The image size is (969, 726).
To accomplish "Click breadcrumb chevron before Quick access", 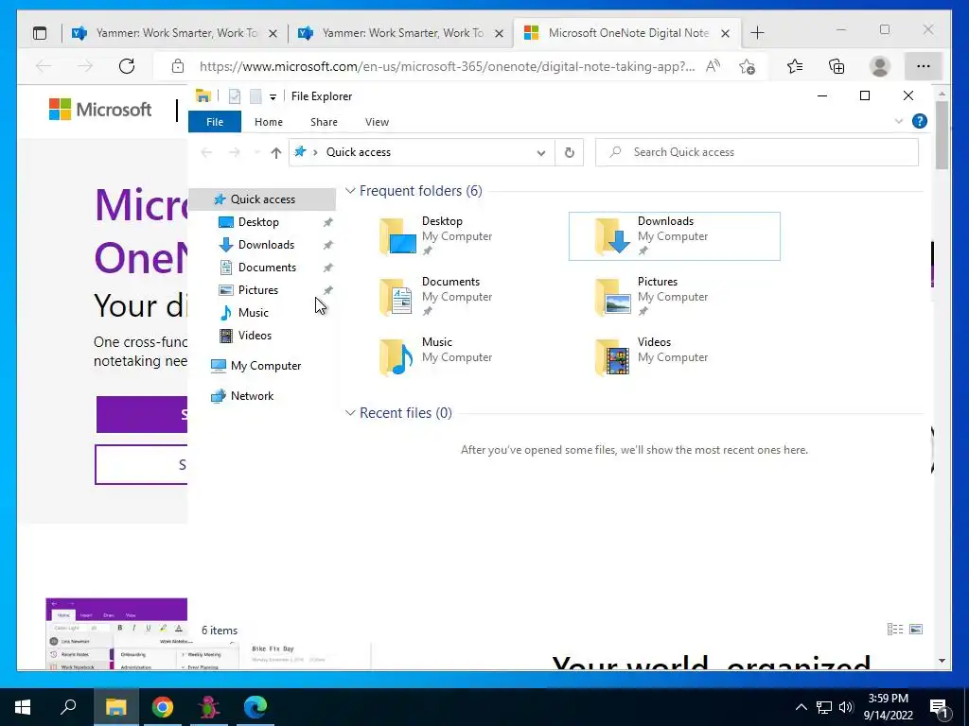I will [315, 152].
